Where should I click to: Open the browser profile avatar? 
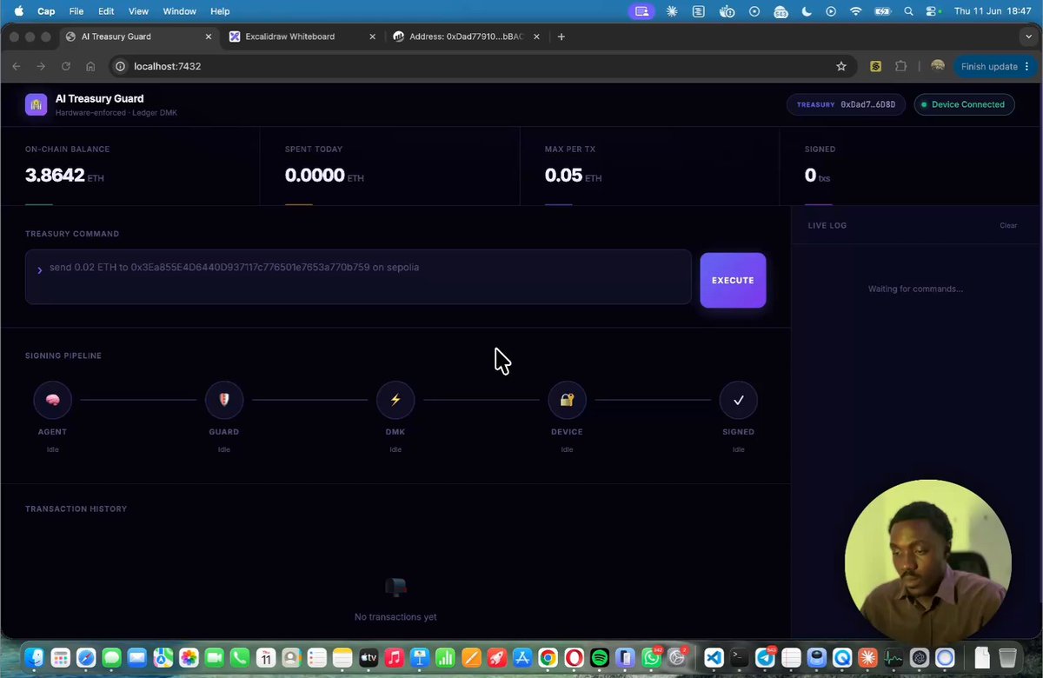click(x=937, y=66)
